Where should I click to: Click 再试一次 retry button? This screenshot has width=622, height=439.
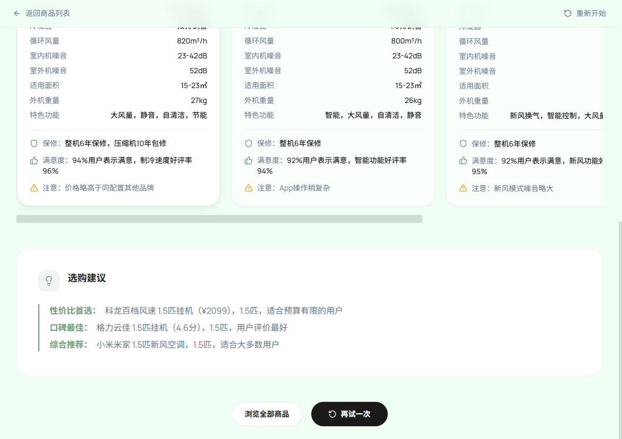tap(349, 414)
